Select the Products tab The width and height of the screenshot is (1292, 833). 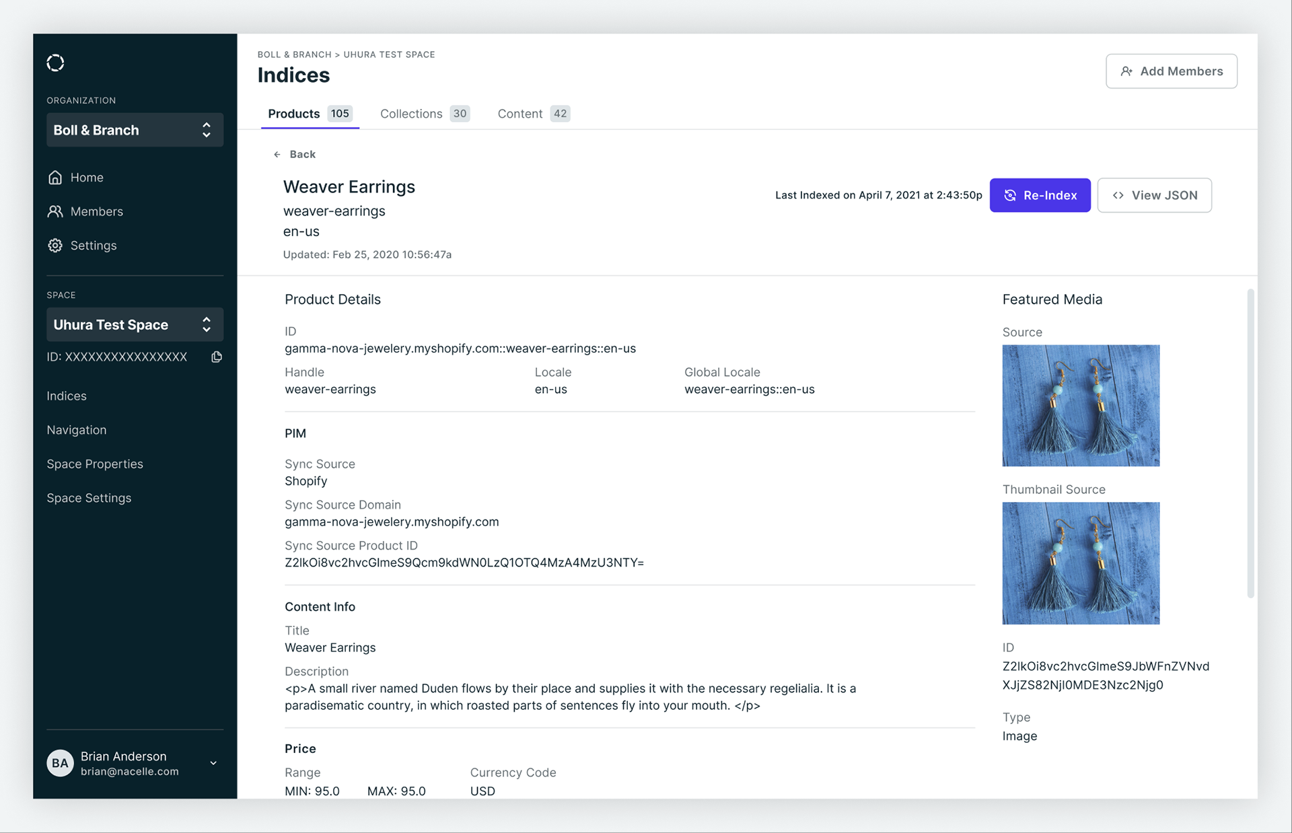(310, 114)
